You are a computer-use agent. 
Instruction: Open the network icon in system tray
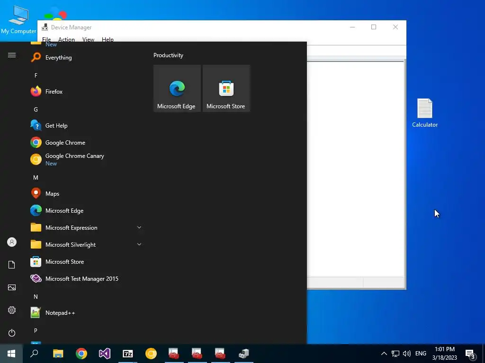(x=395, y=354)
